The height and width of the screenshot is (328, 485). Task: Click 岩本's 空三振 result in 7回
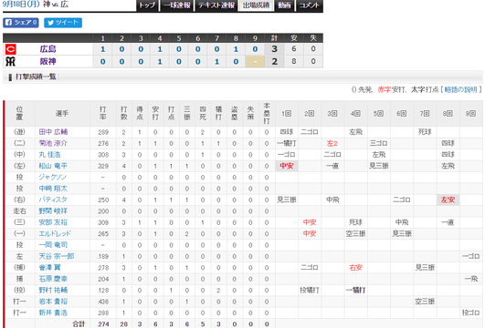tap(425, 302)
